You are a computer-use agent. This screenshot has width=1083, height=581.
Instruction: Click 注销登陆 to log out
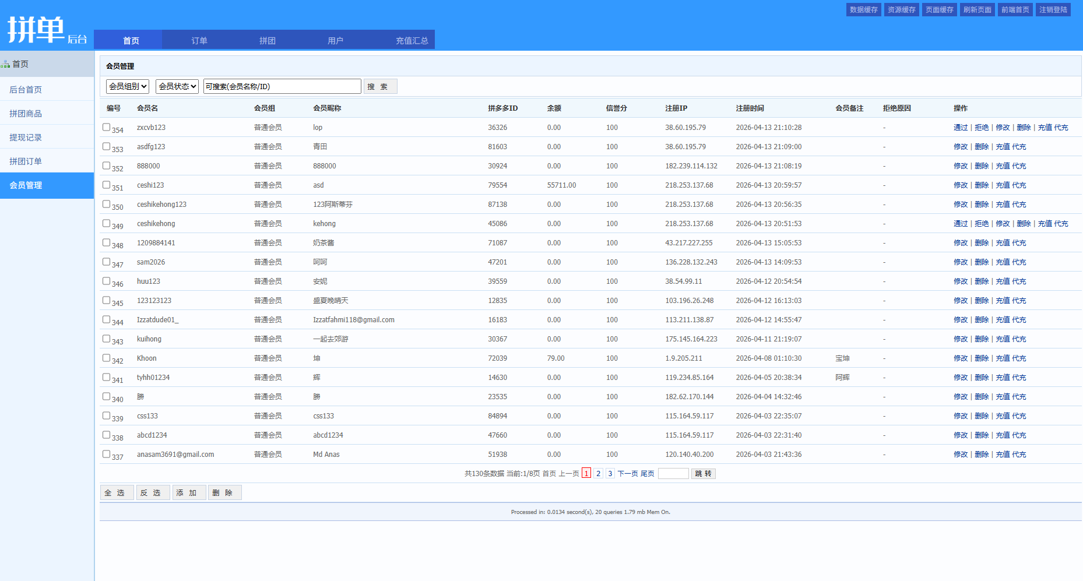coord(1053,10)
